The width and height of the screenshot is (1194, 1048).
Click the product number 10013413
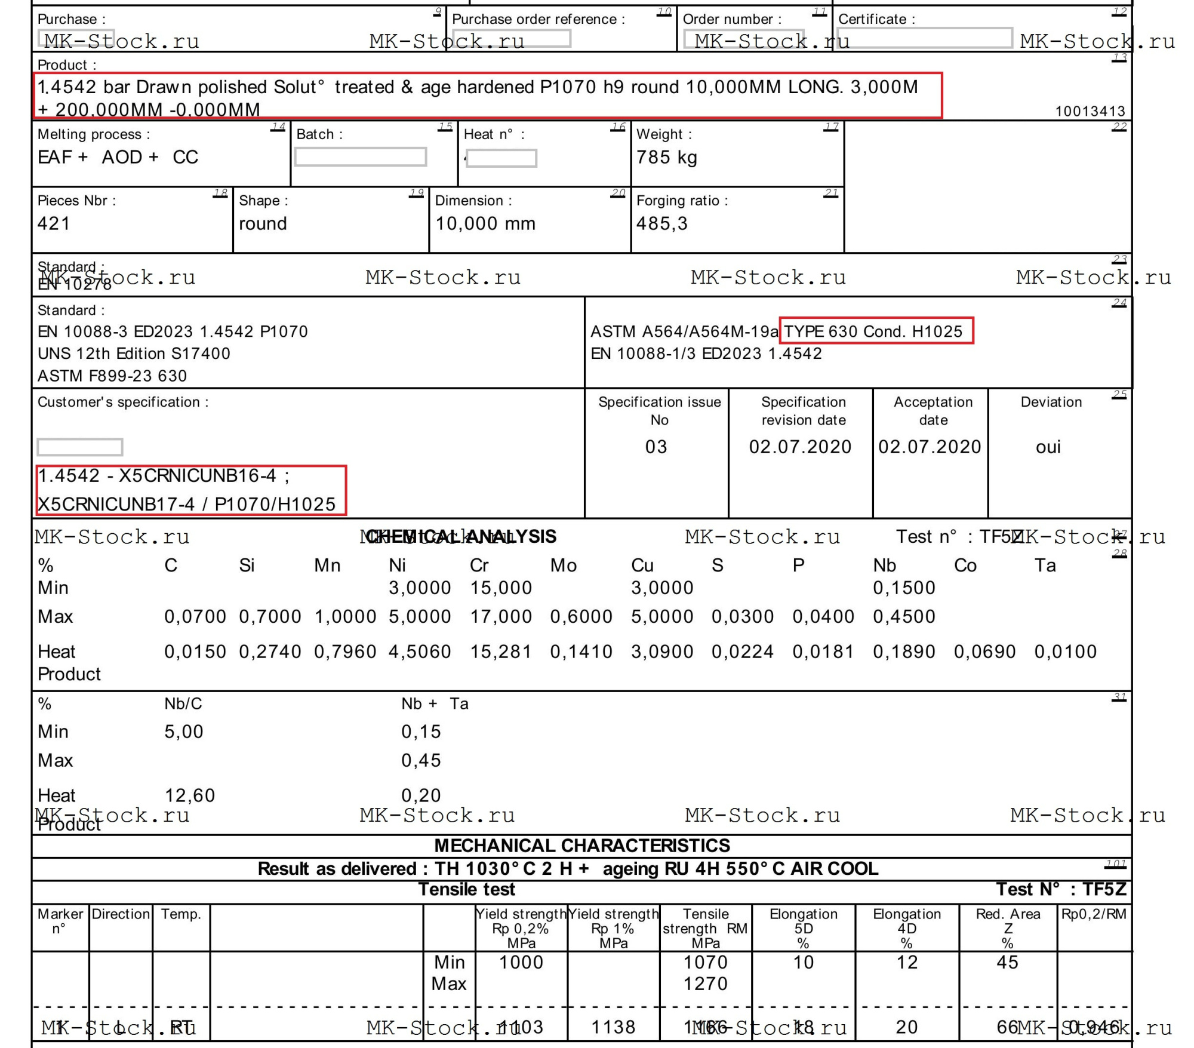1090,111
